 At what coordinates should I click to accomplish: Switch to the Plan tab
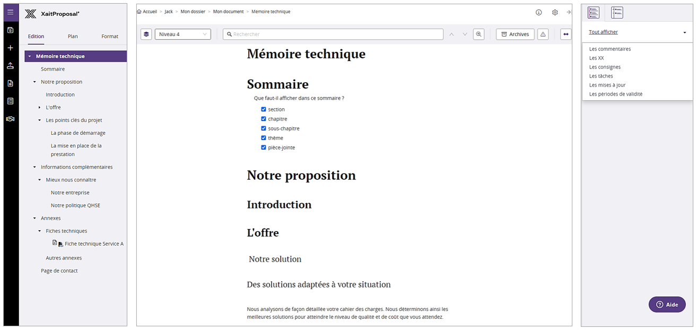coord(73,37)
